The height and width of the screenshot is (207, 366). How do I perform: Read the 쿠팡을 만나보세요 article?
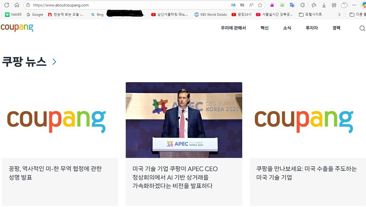point(307,173)
